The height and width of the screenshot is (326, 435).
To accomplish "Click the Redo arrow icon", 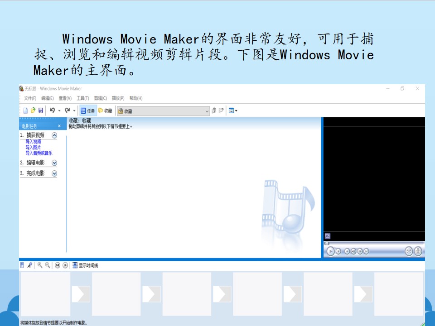I will [67, 110].
